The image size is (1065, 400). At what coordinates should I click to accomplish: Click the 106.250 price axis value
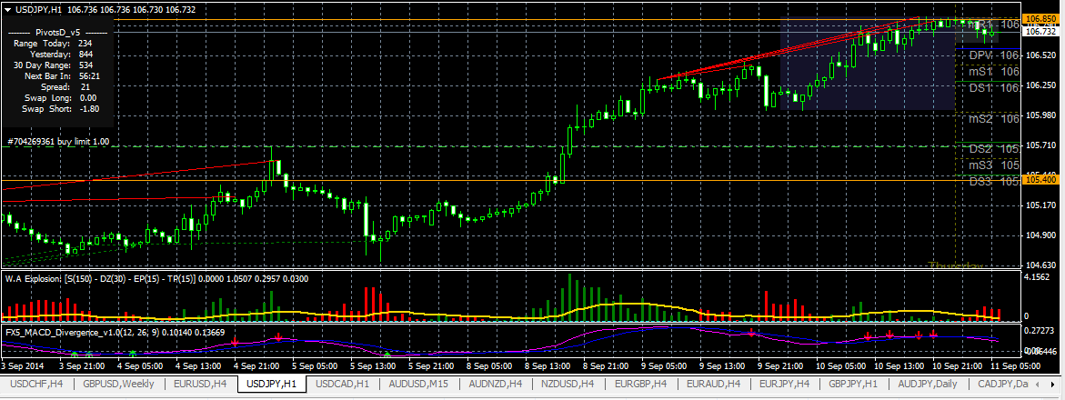point(1041,85)
